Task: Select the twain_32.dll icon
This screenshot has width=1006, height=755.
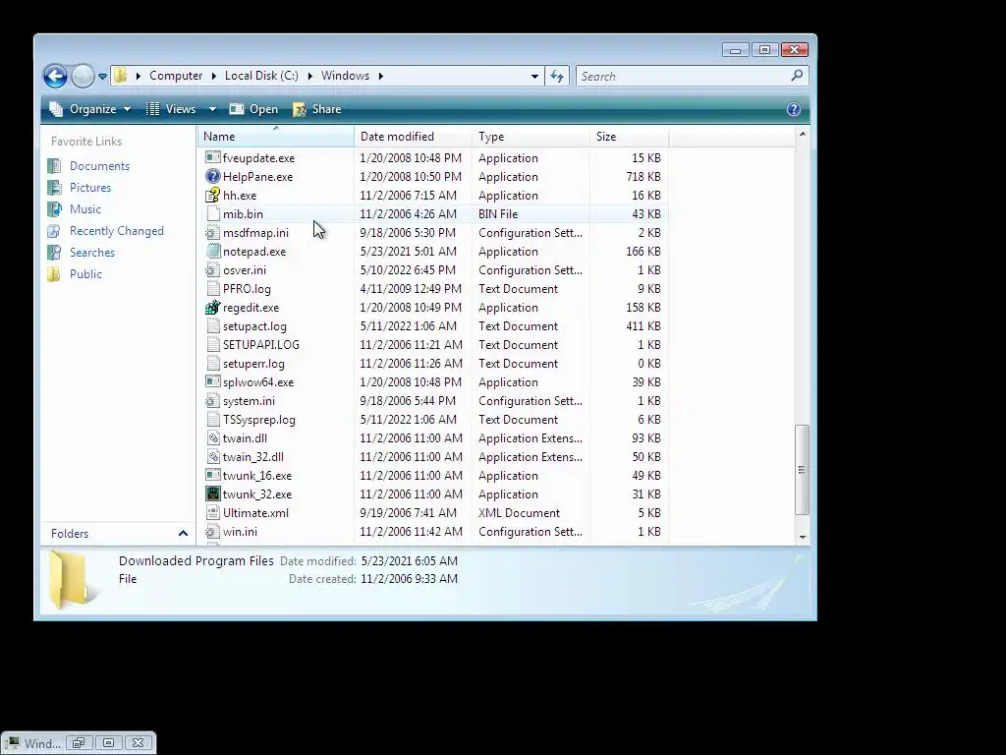Action: click(213, 456)
